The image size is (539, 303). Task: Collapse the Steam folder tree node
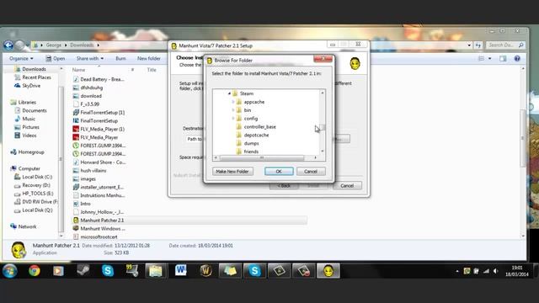coord(229,93)
